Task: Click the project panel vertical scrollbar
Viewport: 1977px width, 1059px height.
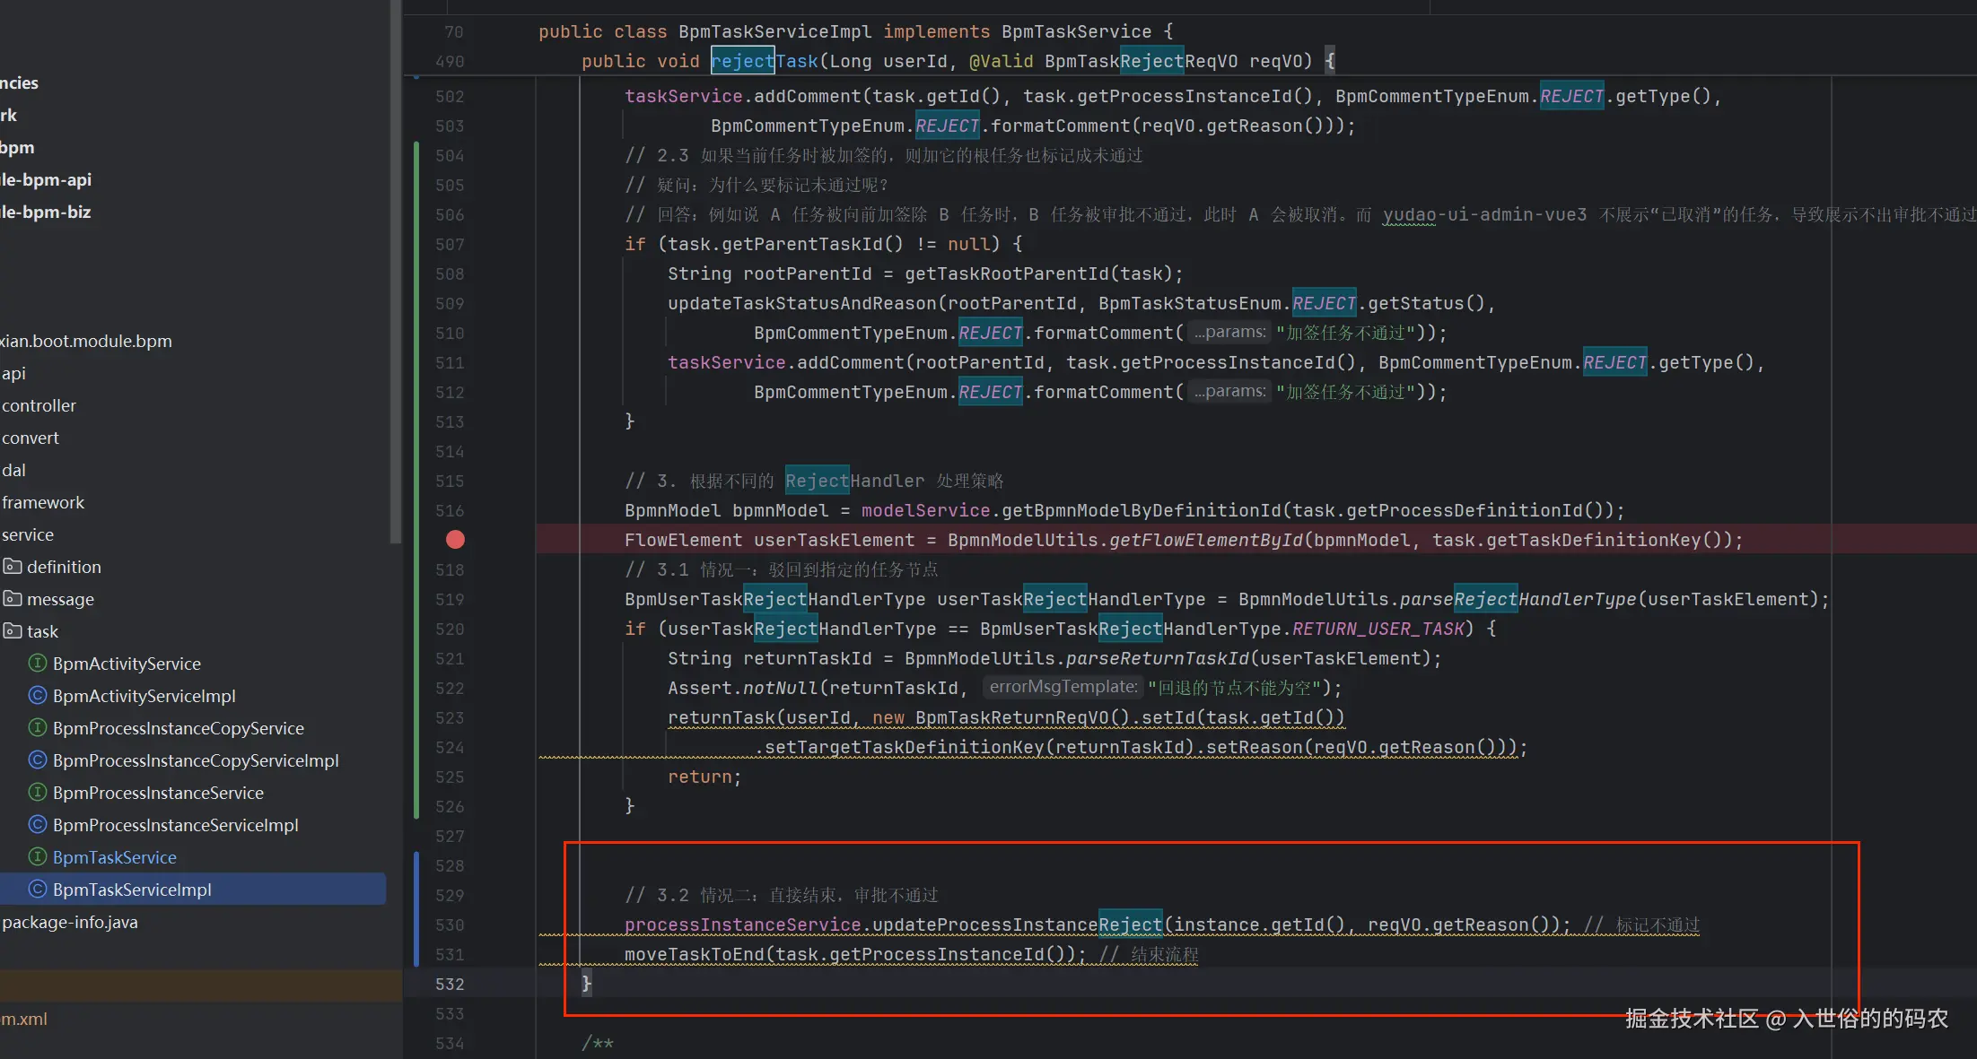Action: click(x=395, y=269)
